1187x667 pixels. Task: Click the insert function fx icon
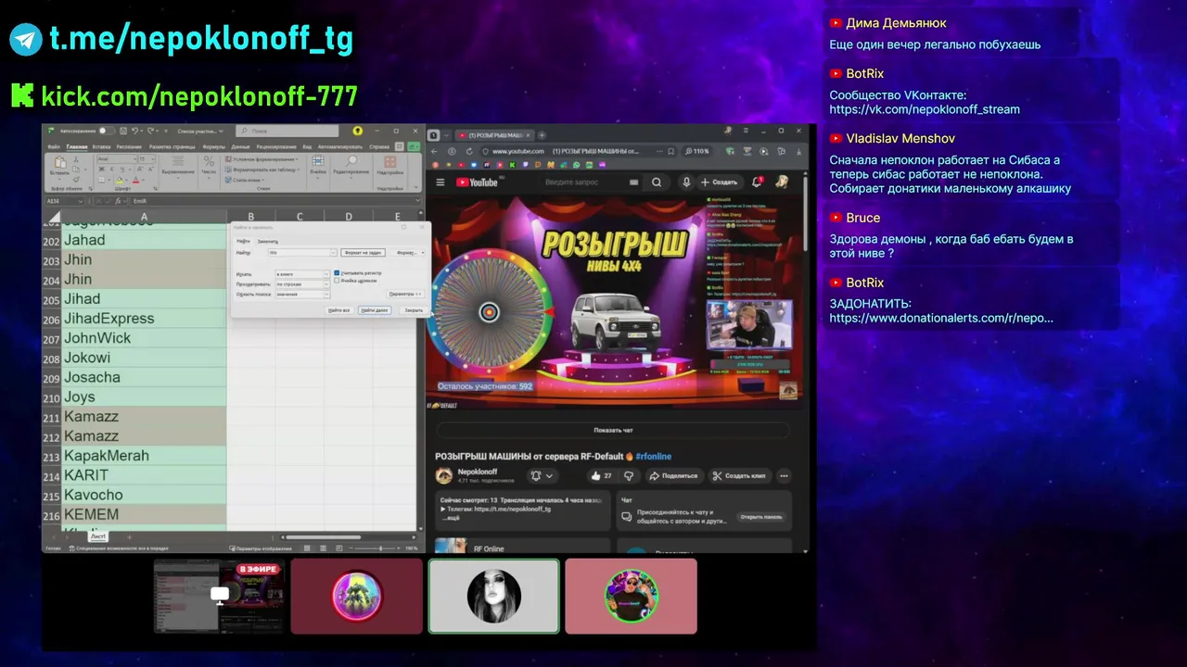[118, 201]
